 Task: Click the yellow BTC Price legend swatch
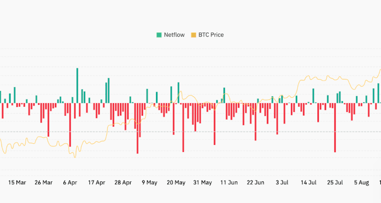(x=193, y=35)
